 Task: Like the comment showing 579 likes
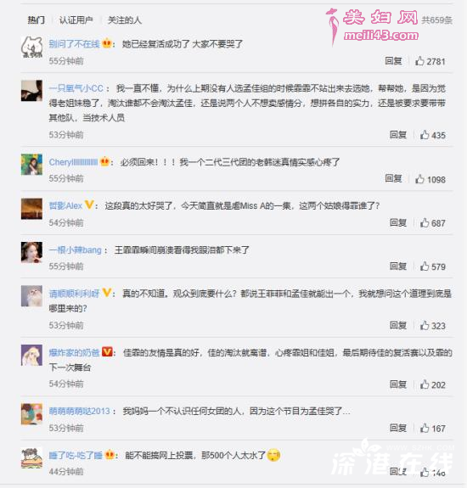pyautogui.click(x=425, y=266)
